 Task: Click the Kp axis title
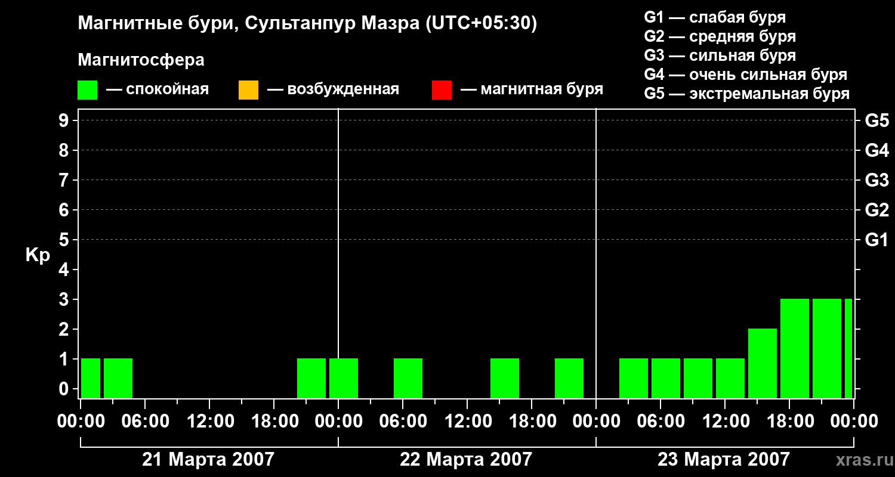[x=38, y=255]
